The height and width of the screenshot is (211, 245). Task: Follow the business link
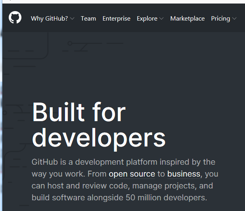pyautogui.click(x=184, y=174)
